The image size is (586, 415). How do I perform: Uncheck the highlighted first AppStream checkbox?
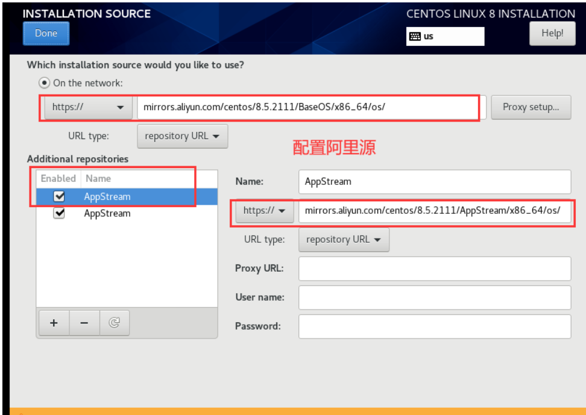tap(59, 196)
